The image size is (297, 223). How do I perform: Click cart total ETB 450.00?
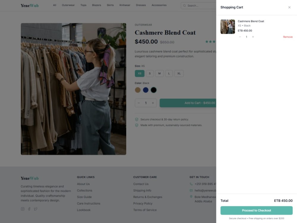coord(283,201)
